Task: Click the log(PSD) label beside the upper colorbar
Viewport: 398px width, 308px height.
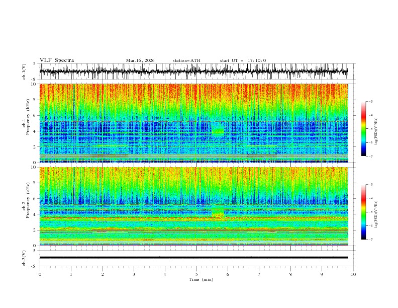Action: pos(376,131)
